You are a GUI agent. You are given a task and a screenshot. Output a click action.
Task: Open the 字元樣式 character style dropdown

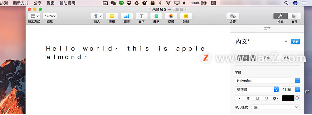point(275,107)
